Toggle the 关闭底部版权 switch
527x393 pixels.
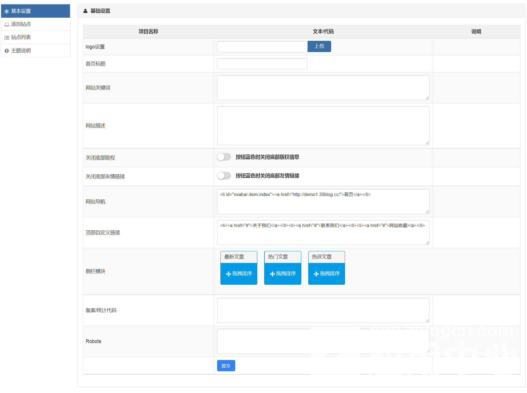click(224, 157)
